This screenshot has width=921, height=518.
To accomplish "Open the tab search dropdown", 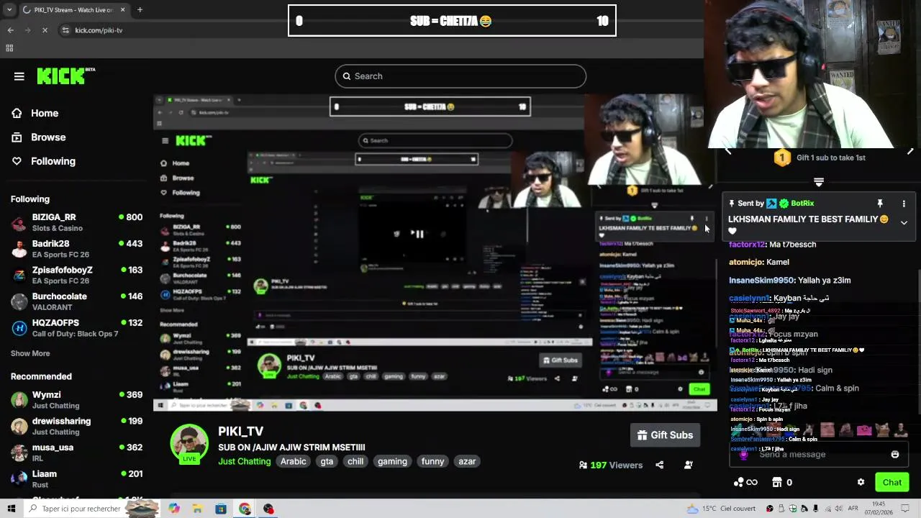I will [x=9, y=10].
